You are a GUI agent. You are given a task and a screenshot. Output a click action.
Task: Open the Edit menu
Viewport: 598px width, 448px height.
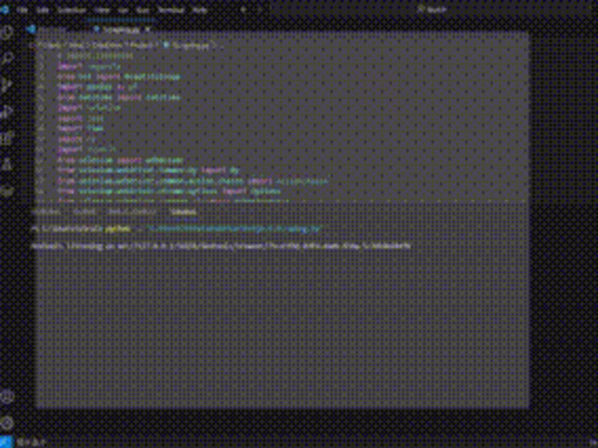click(43, 10)
